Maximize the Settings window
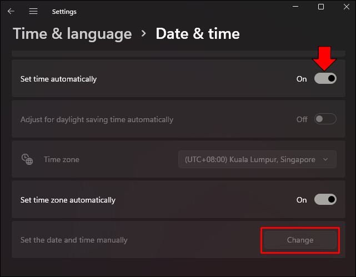Screen dimensions: 356x277 pos(321,7)
